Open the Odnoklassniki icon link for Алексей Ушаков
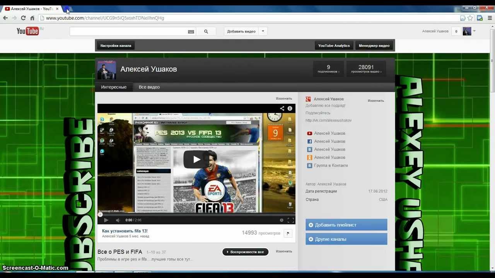 (309, 158)
